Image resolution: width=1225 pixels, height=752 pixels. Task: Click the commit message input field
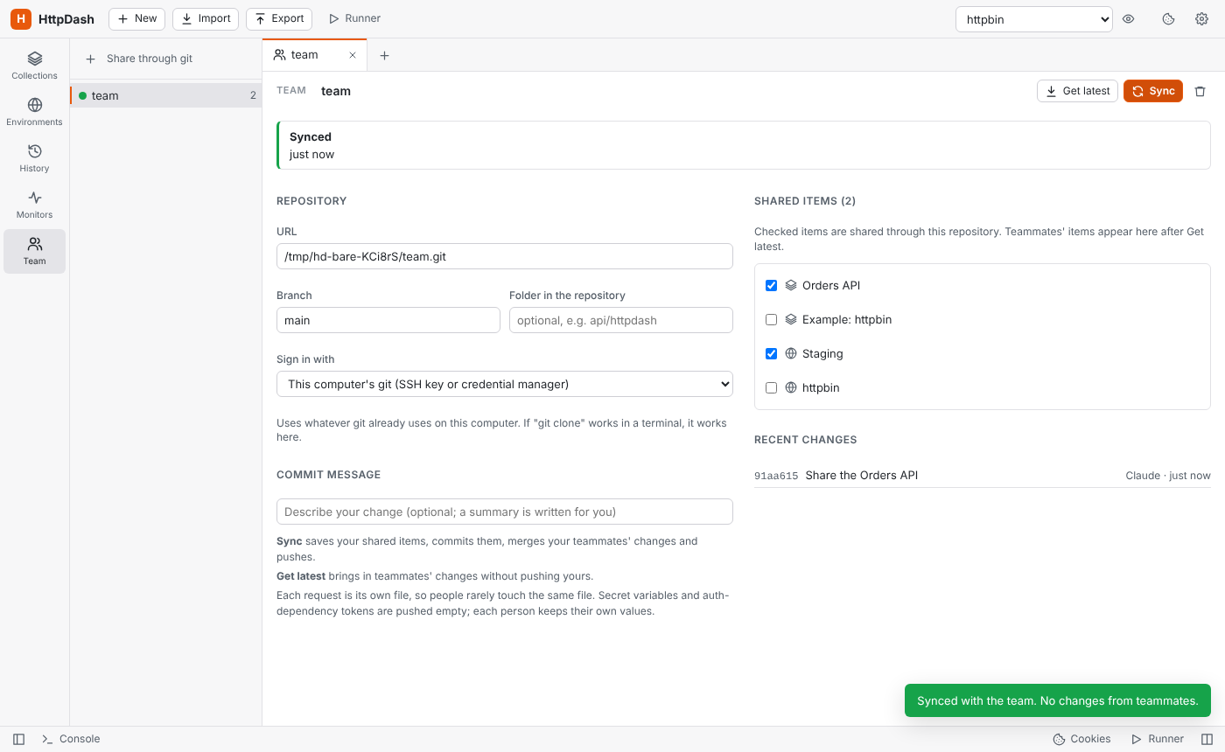[505, 512]
